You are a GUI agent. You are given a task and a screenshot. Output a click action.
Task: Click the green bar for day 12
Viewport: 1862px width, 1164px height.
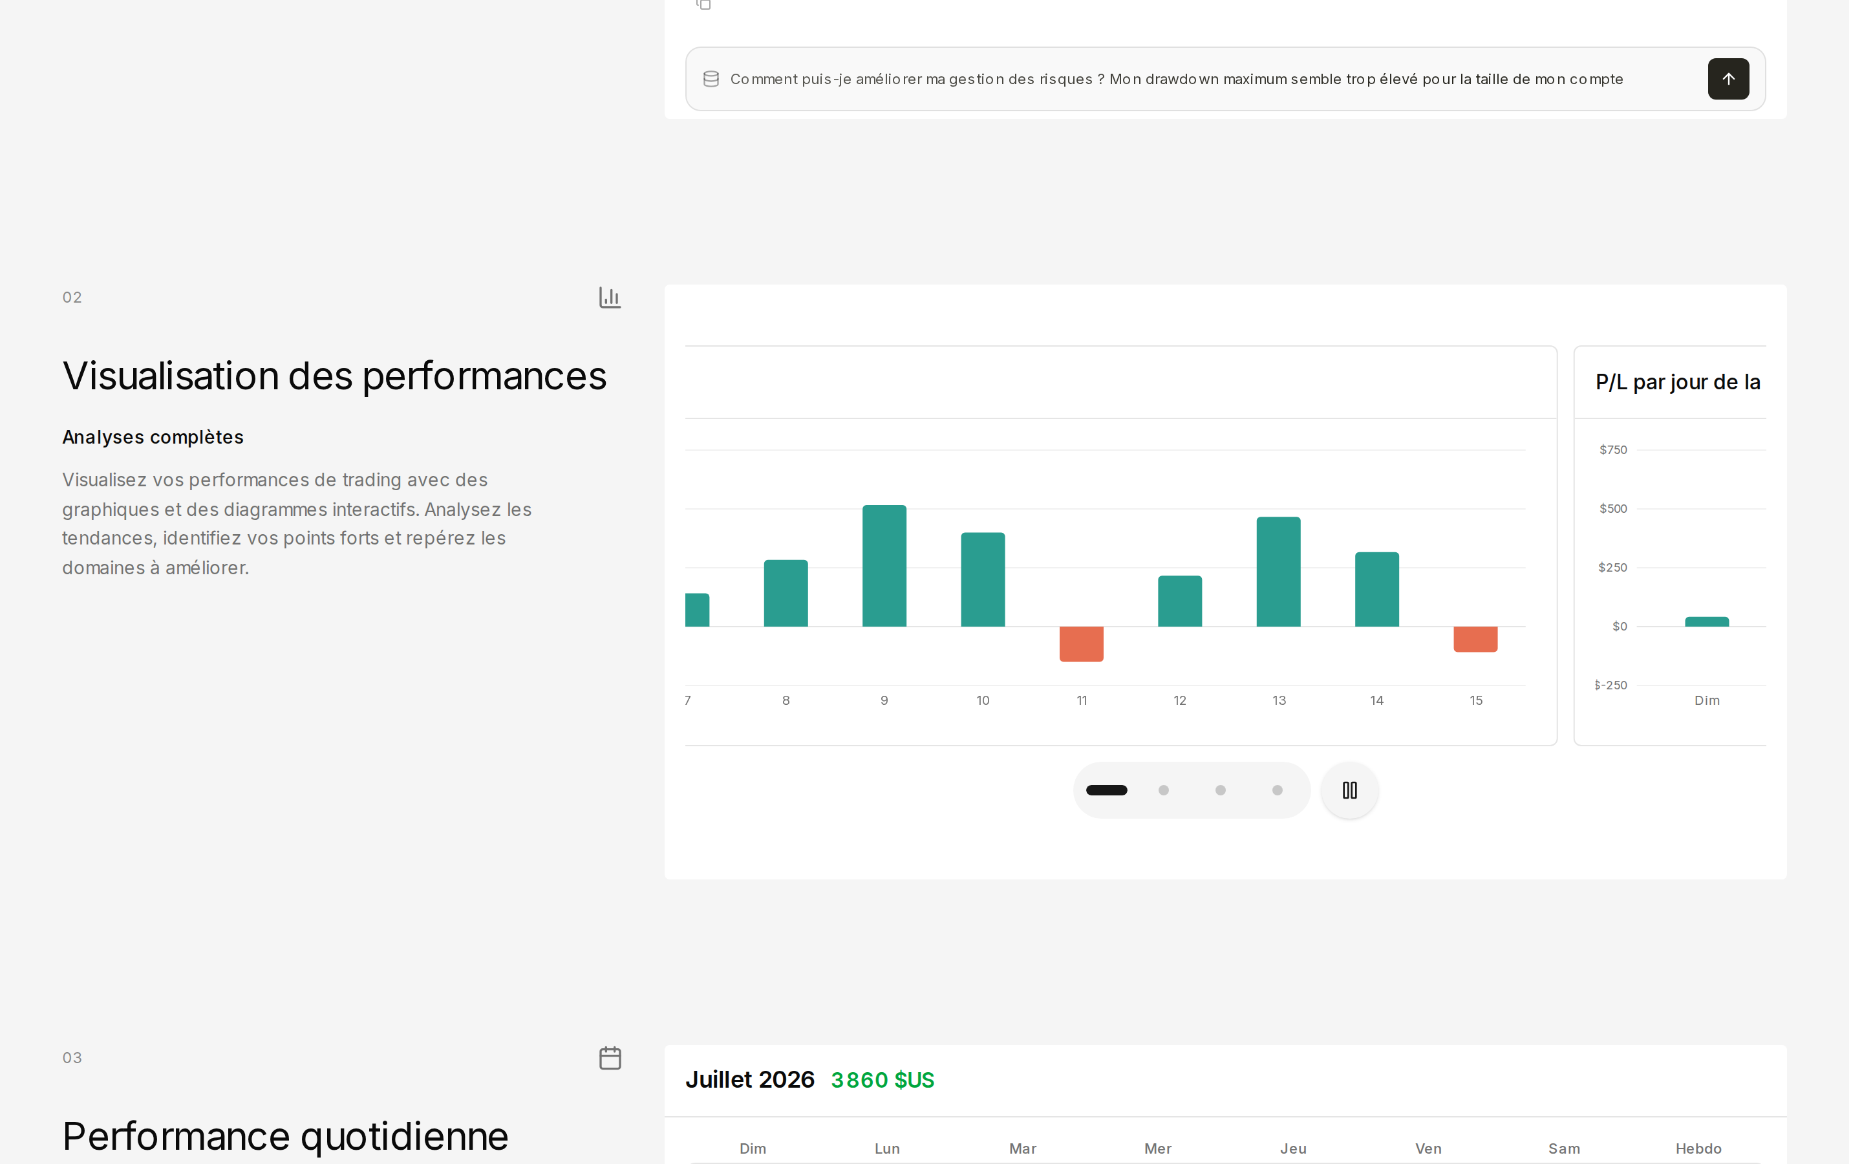(x=1179, y=601)
